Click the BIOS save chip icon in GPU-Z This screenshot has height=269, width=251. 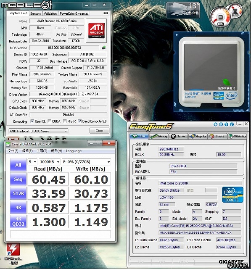pos(103,47)
